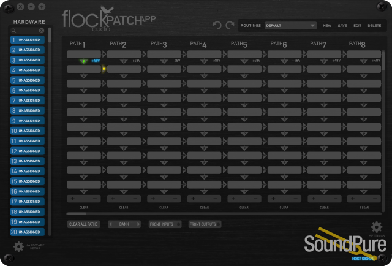The height and width of the screenshot is (266, 392).
Task: Remove a slot from Path 1 with minus
Action: point(95,199)
